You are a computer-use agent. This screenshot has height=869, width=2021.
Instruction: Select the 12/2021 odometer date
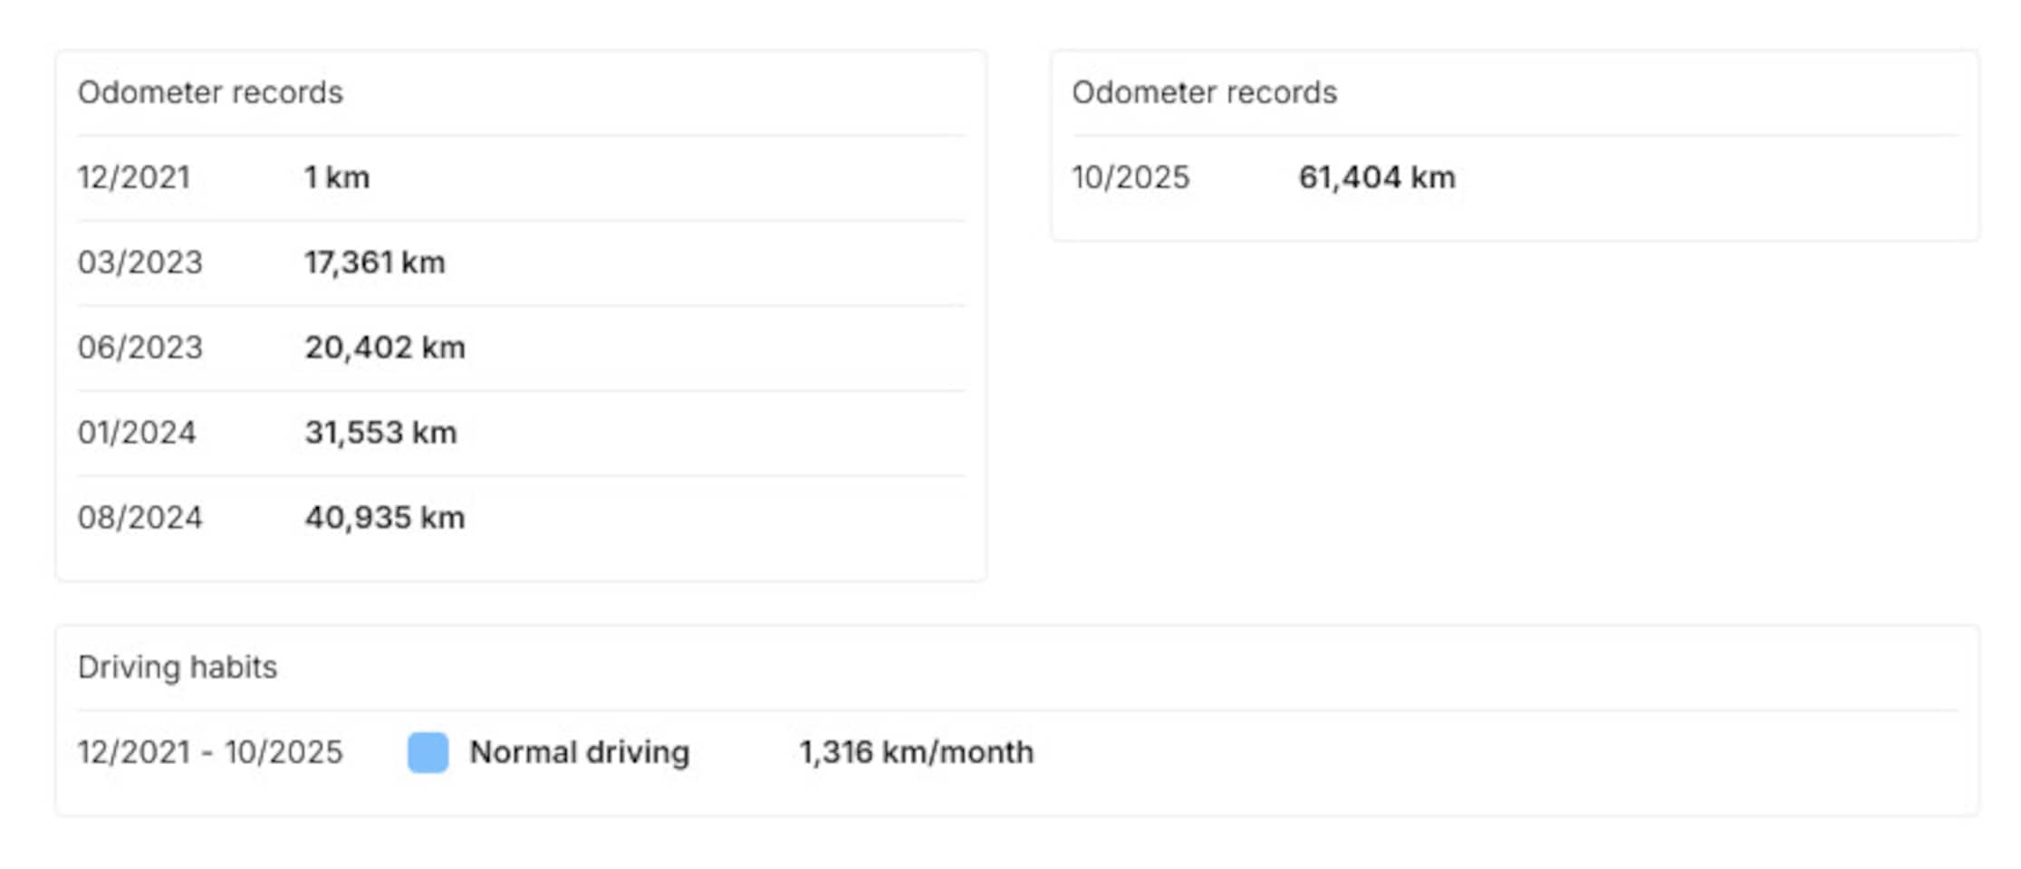[134, 177]
